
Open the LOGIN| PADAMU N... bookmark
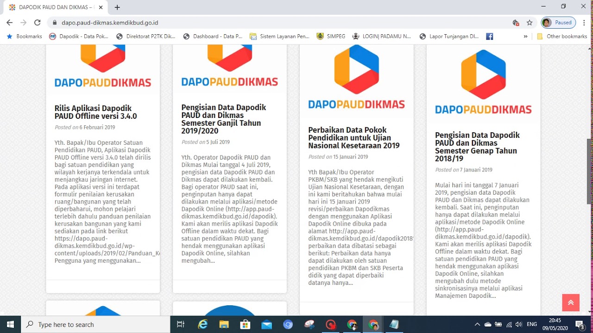[x=381, y=36]
